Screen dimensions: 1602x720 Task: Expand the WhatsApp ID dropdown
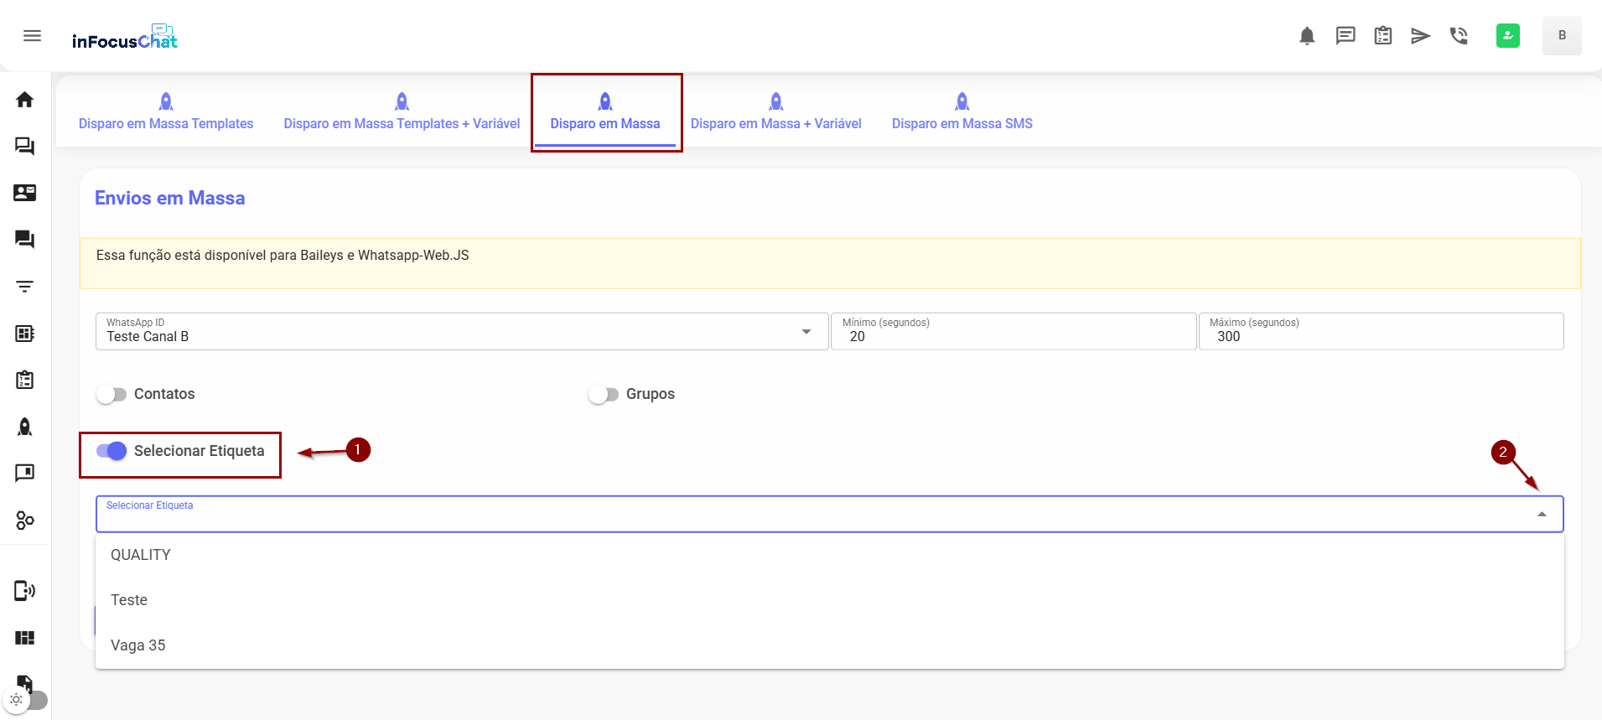point(806,332)
